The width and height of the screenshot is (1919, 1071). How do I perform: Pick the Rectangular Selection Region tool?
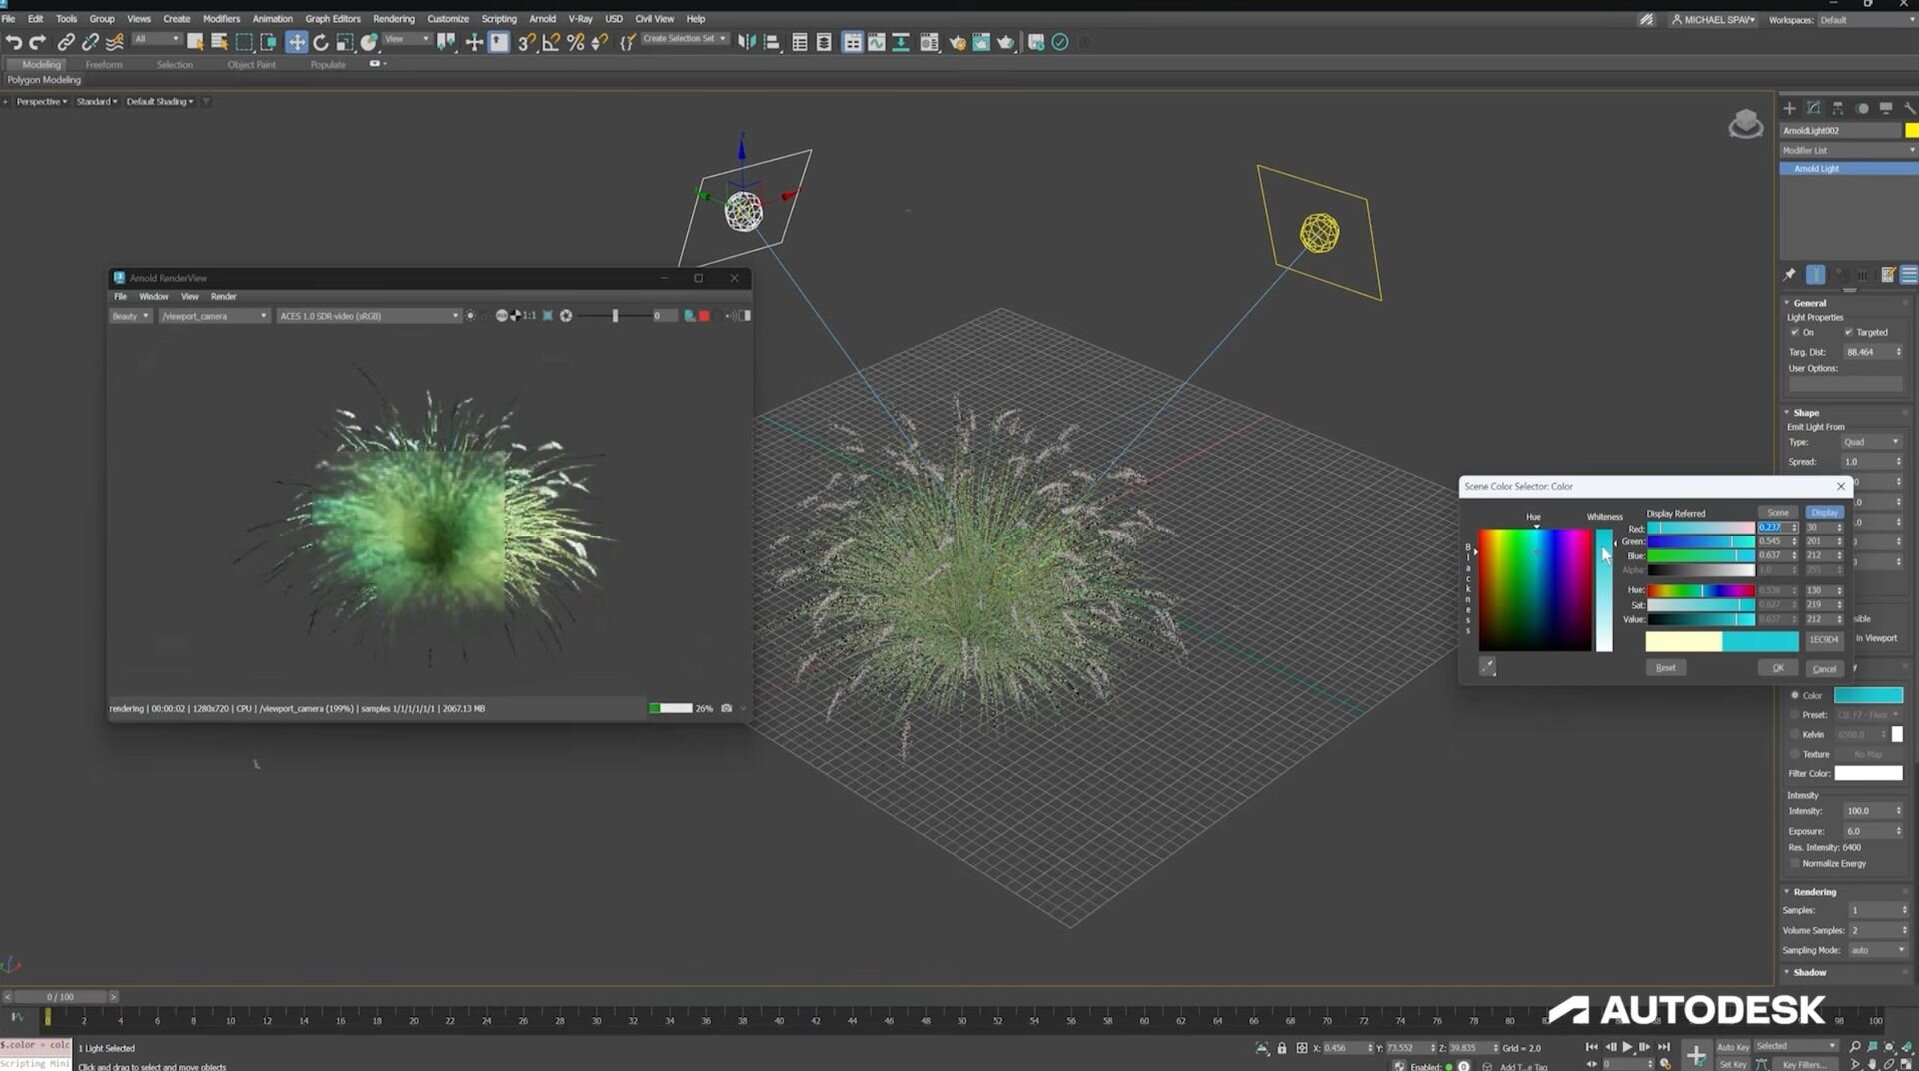pos(244,42)
